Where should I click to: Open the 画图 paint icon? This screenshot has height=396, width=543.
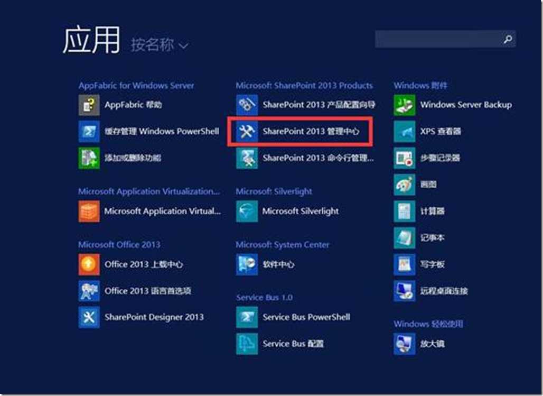click(x=405, y=185)
